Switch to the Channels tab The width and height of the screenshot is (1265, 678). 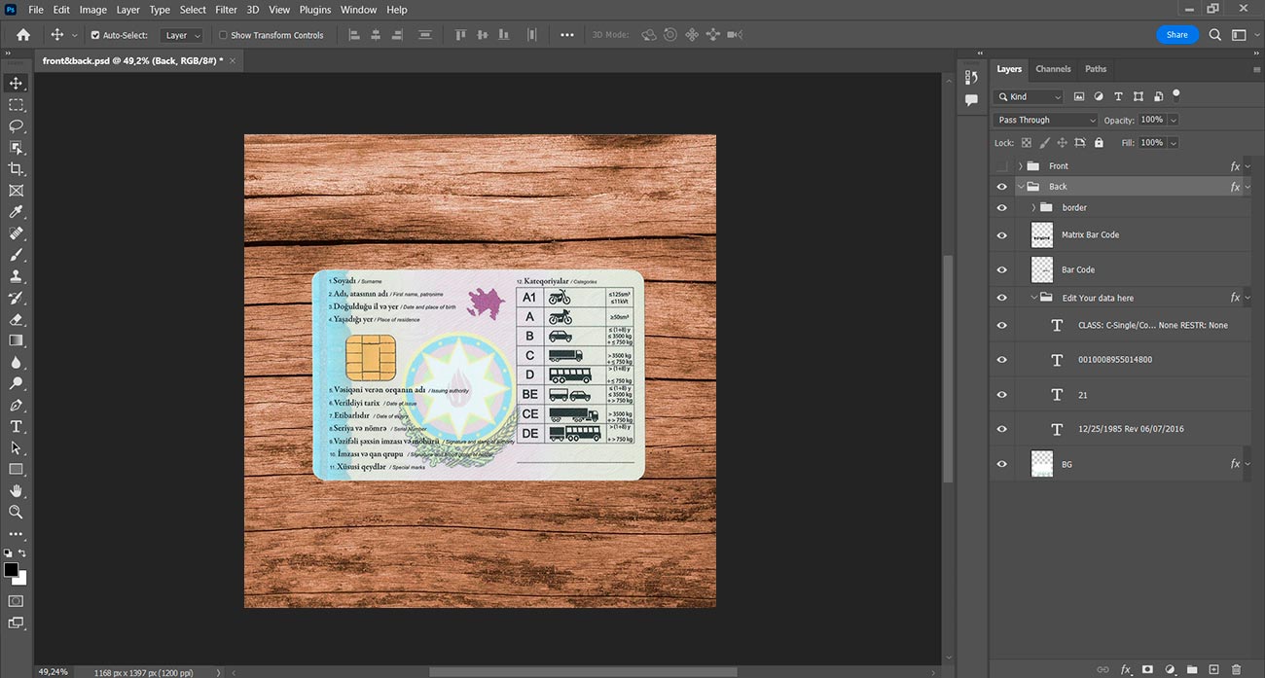[x=1053, y=69]
